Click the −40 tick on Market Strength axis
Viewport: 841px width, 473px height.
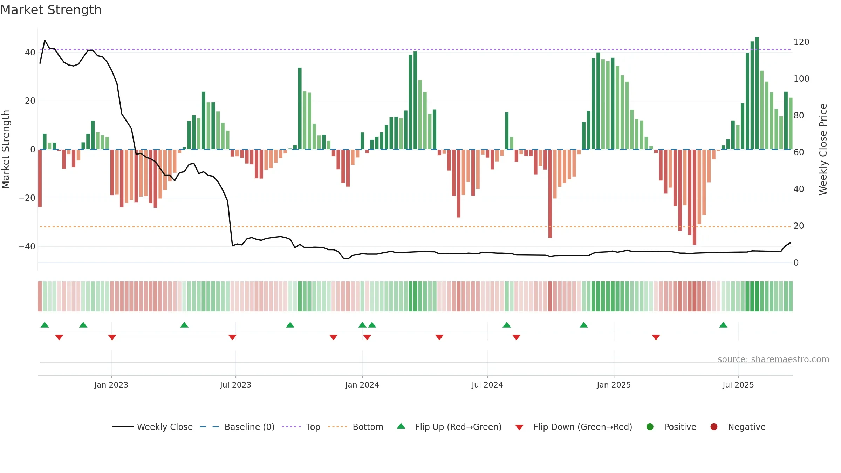tap(27, 247)
